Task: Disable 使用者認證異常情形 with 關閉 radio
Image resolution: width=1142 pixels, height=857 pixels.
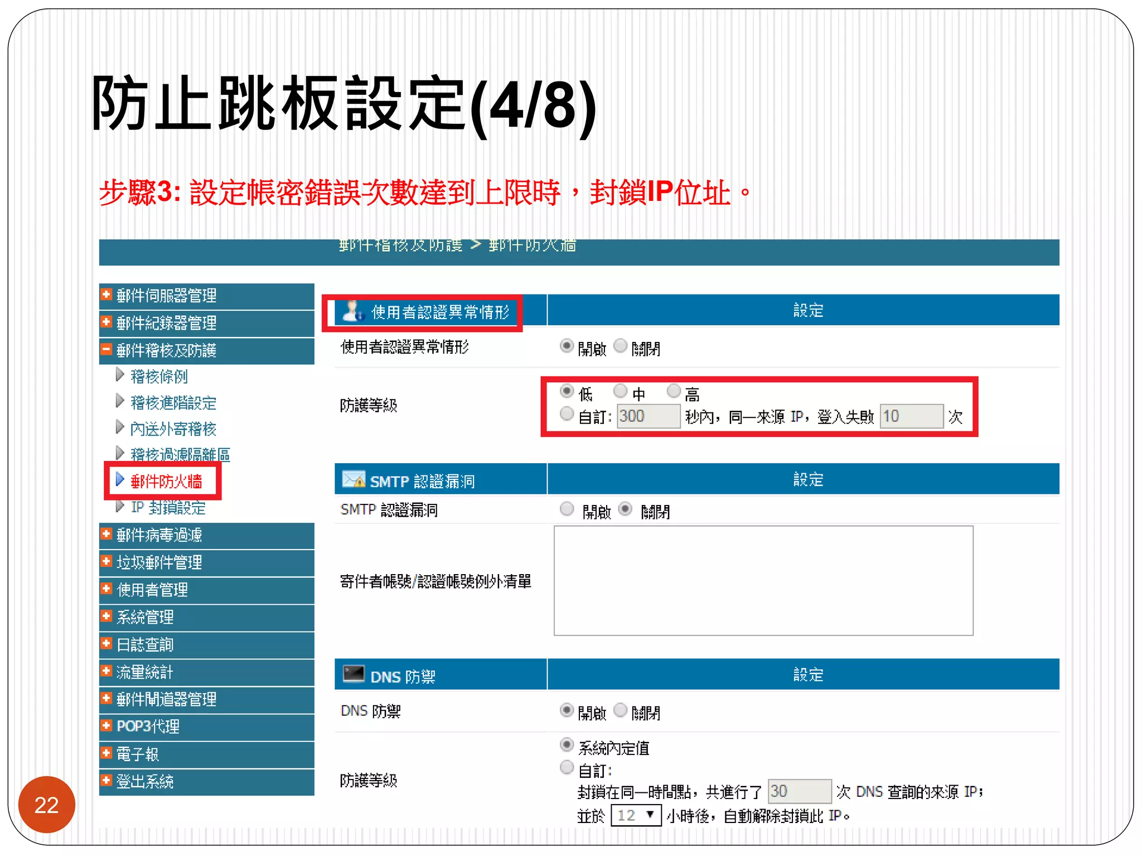Action: [620, 346]
